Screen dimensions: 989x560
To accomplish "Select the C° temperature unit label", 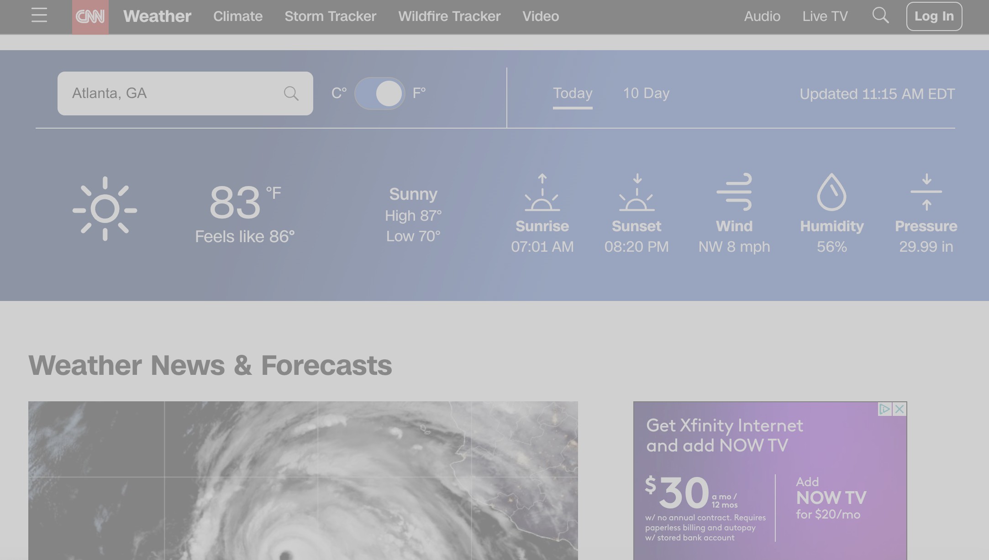I will 339,93.
